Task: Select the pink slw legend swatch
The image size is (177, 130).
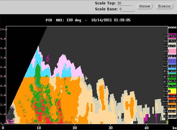Action: coord(172,51)
